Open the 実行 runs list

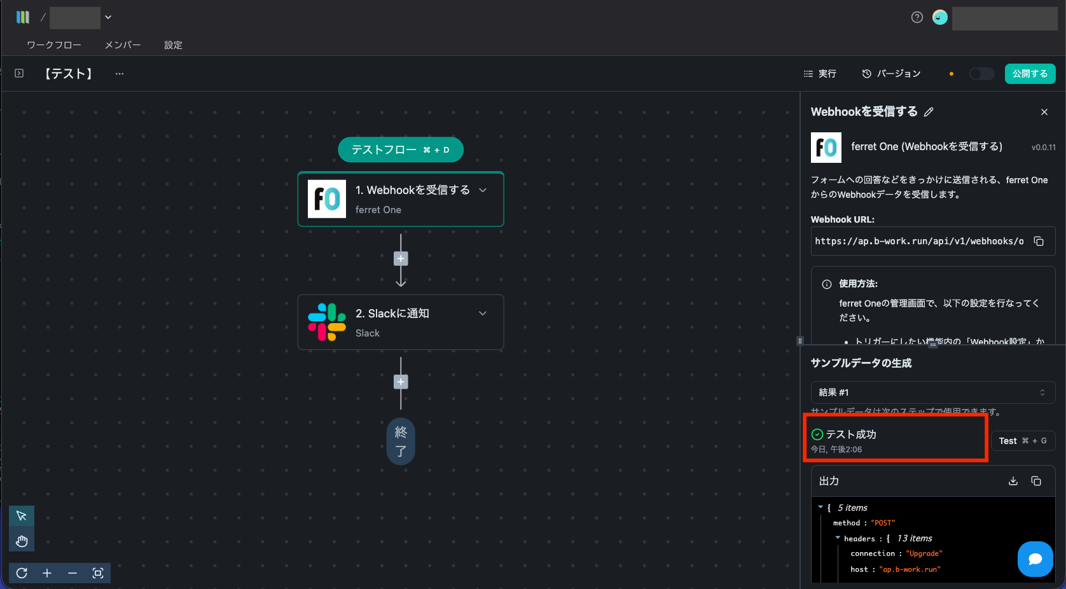[x=820, y=74]
